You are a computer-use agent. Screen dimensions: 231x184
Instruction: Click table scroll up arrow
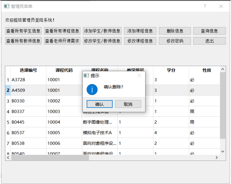(223, 69)
